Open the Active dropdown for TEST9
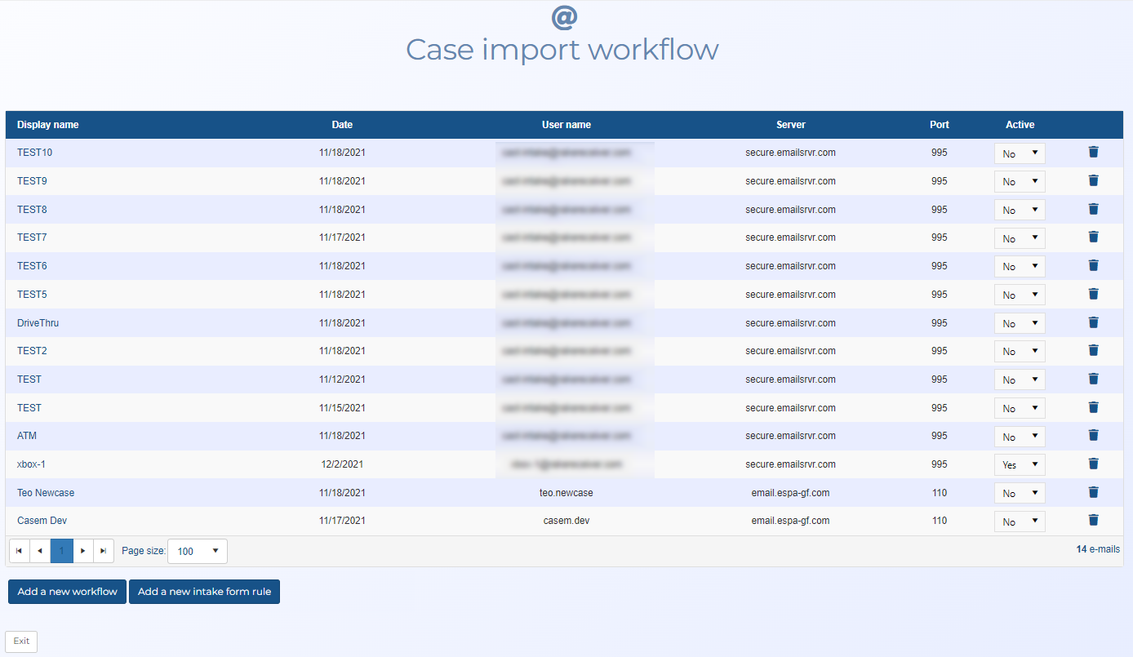Screen dimensions: 1133x657 coord(1019,182)
